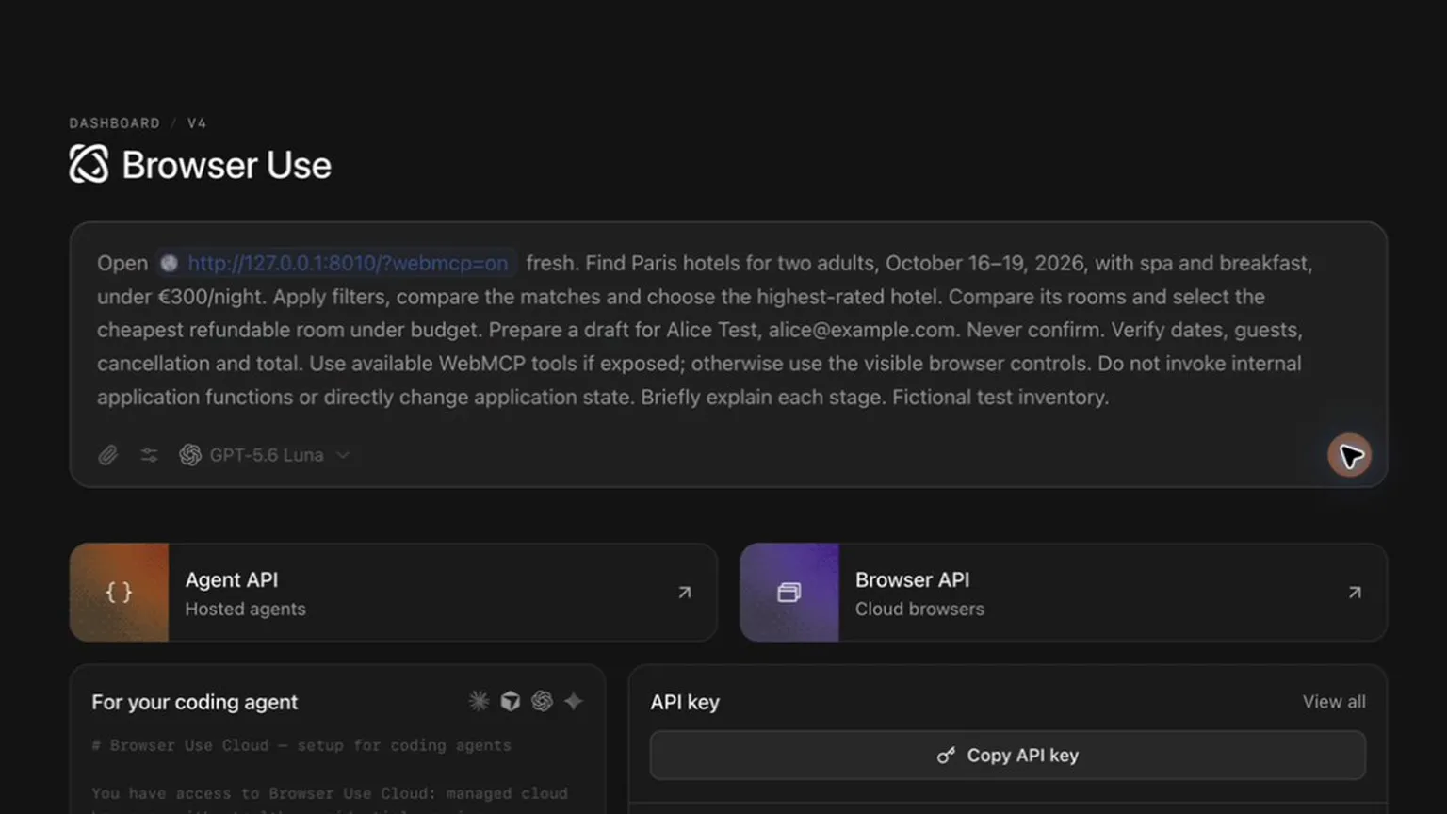Click the Copy API key button
Screen dimensions: 1447x814
[x=1008, y=756]
